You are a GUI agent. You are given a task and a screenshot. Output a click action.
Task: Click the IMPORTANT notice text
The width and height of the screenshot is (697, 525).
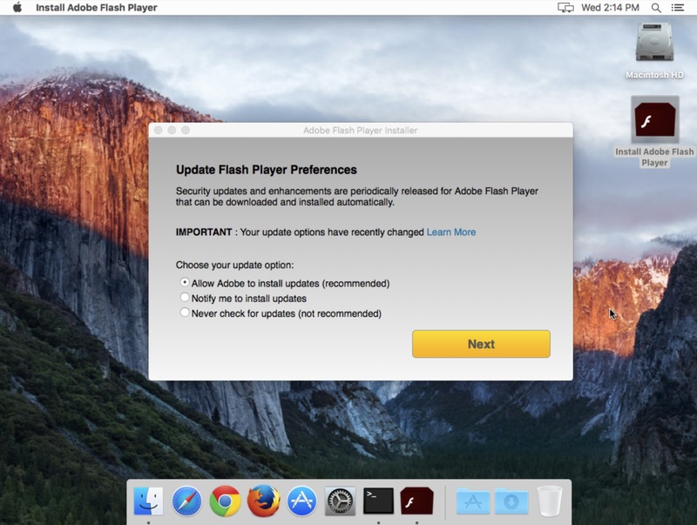[x=300, y=232]
